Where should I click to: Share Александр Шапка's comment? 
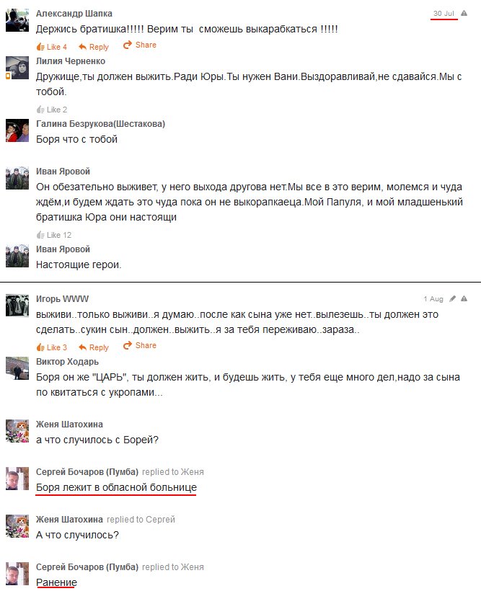(140, 45)
